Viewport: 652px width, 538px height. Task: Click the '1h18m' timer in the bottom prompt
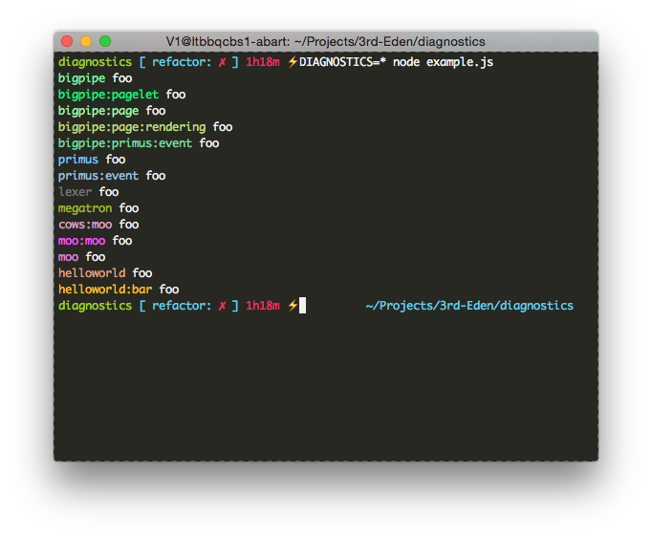(x=262, y=306)
